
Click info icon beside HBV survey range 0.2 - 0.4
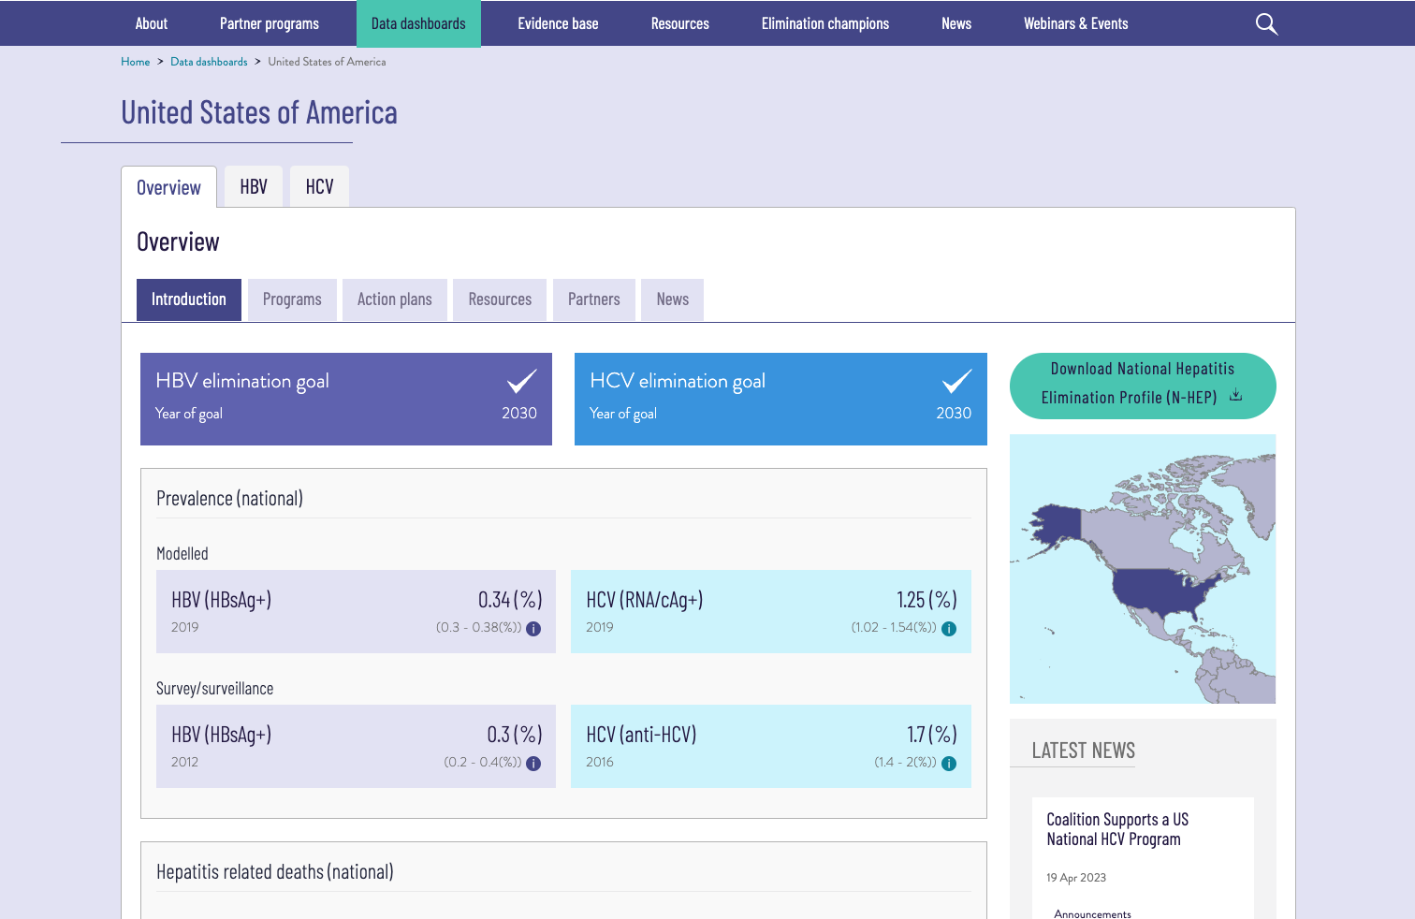coord(533,764)
